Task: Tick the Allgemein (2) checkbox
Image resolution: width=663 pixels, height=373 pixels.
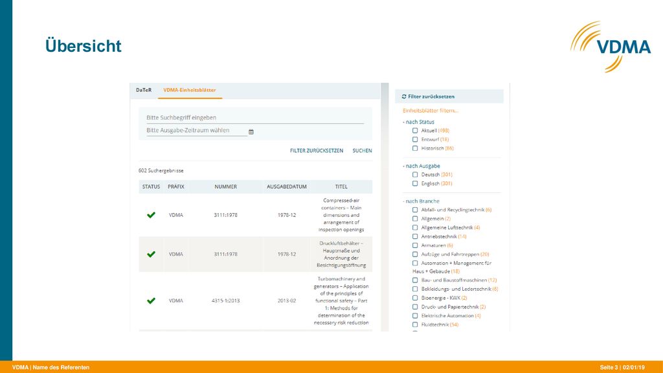Action: click(x=415, y=219)
